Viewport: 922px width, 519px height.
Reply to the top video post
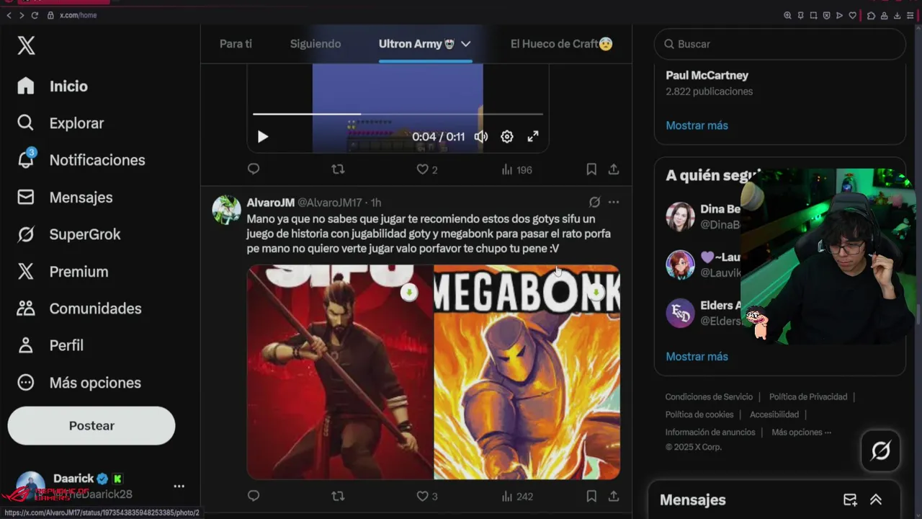(x=254, y=169)
